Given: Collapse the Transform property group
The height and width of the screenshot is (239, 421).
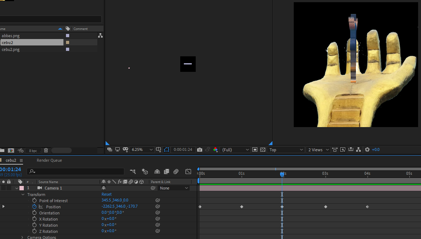Looking at the screenshot, I should pos(23,195).
